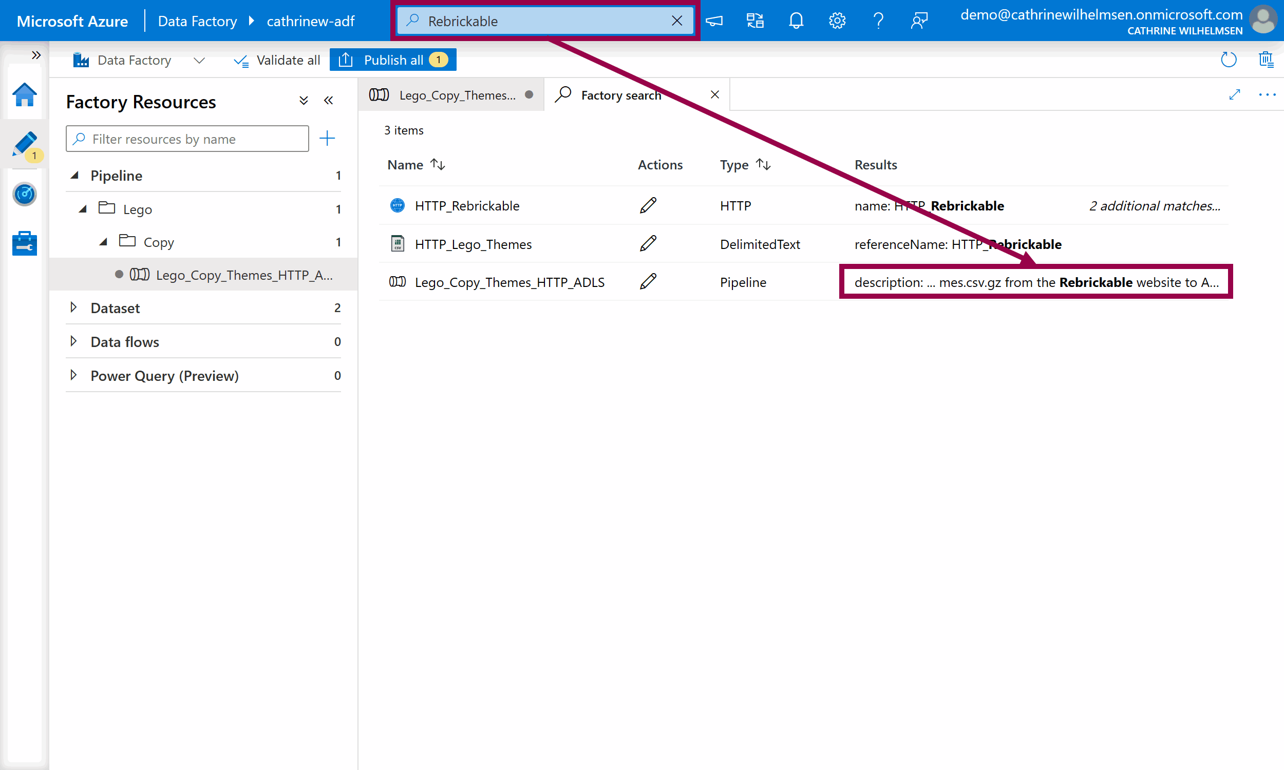Open the Monitor hub icon

24,195
